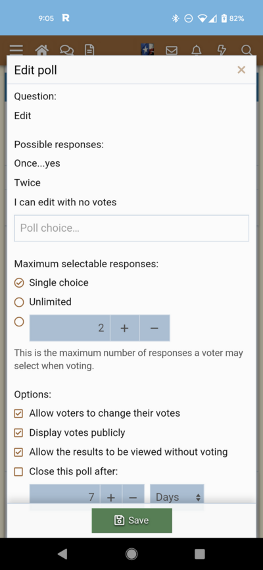
Task: Decrease maximum responses with minus button
Action: (155, 328)
